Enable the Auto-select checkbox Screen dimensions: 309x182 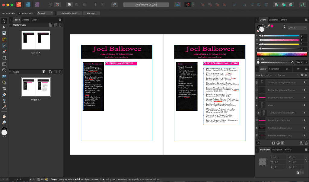click(19, 13)
